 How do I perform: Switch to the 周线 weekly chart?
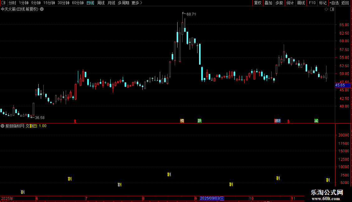pos(101,3)
